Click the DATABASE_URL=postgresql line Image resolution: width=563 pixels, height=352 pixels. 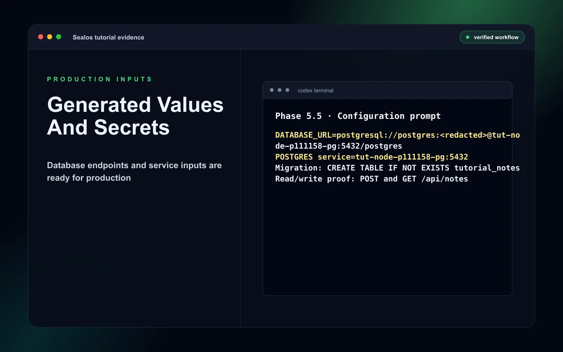pyautogui.click(x=398, y=135)
